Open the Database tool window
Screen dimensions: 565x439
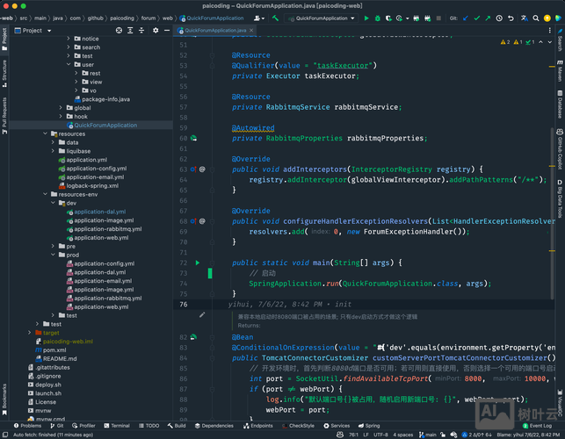pos(560,106)
